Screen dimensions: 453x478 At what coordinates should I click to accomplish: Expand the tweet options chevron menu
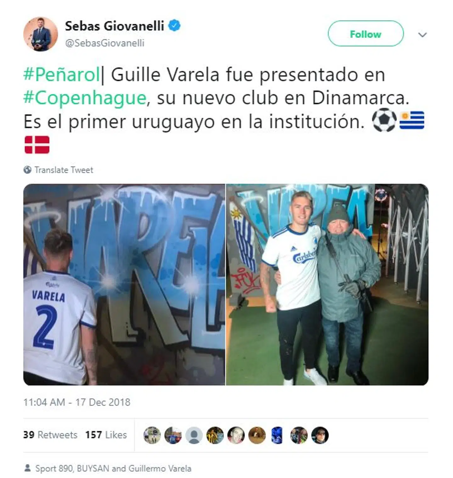pyautogui.click(x=422, y=35)
